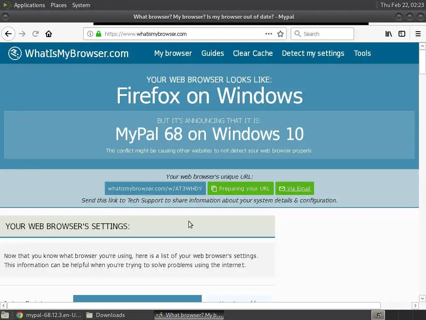
Task: Click the Via Email link text
Action: (299, 189)
